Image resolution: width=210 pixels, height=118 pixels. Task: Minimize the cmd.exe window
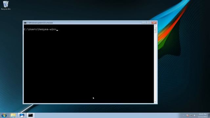144,23
